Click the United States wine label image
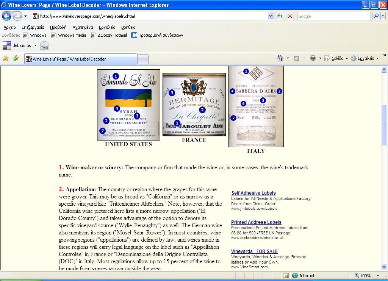The height and width of the screenshot is (281, 388). coord(128,105)
